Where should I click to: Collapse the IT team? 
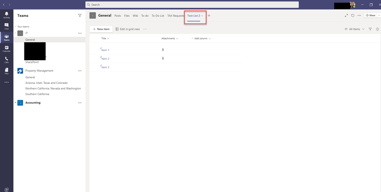tap(15, 33)
